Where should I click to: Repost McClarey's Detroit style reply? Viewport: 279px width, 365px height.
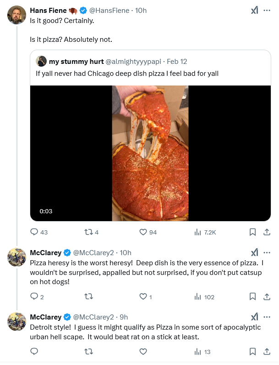89,352
